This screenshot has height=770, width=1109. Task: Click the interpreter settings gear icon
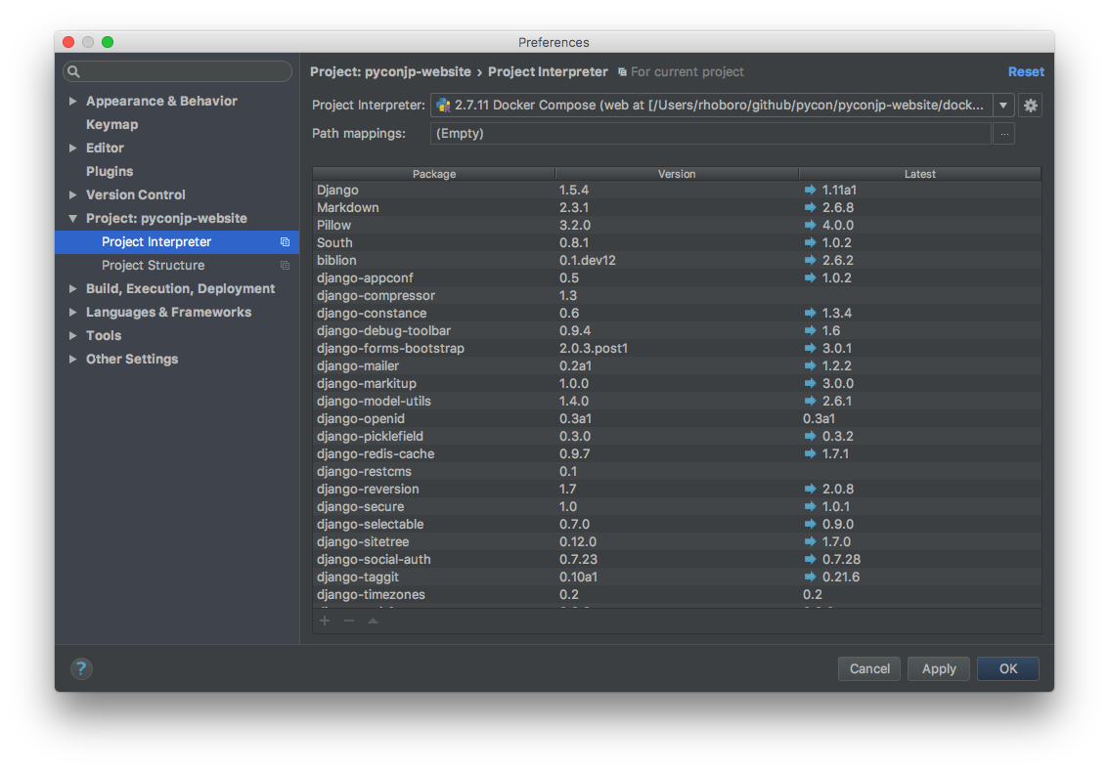click(x=1030, y=106)
